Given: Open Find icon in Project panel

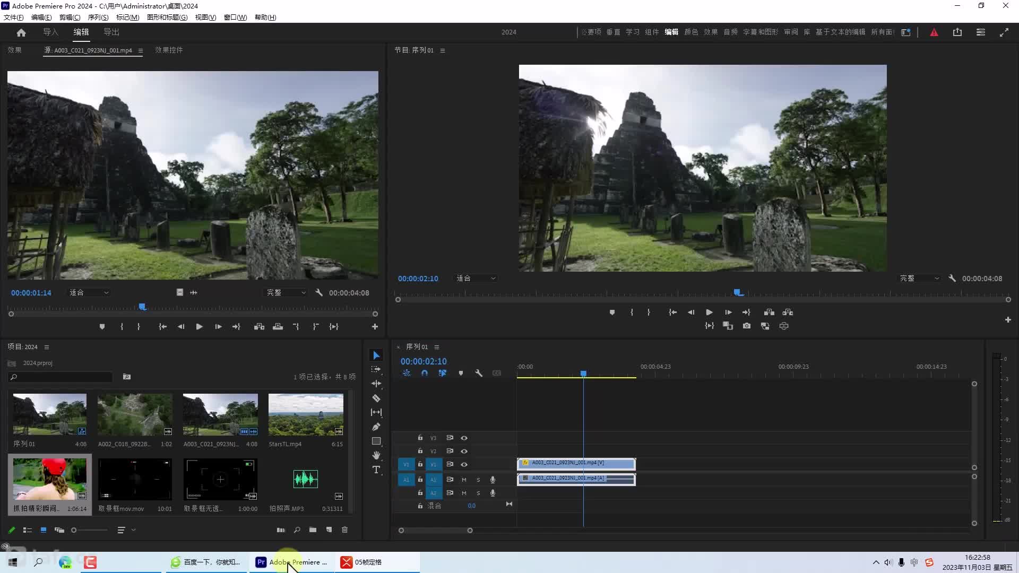Looking at the screenshot, I should pos(297,529).
